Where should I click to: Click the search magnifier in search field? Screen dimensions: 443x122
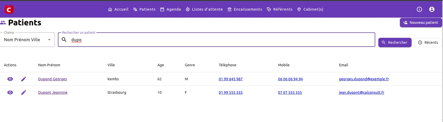point(64,40)
